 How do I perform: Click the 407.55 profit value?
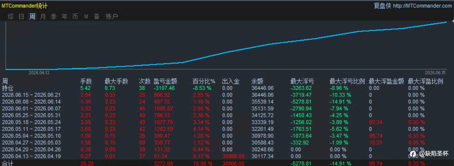click(x=162, y=102)
